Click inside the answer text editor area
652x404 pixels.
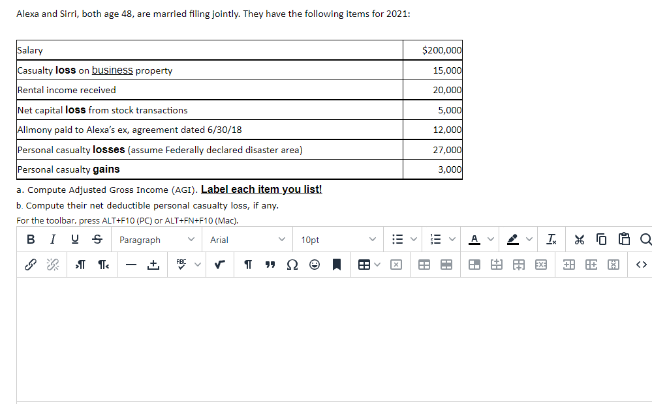coord(334,339)
